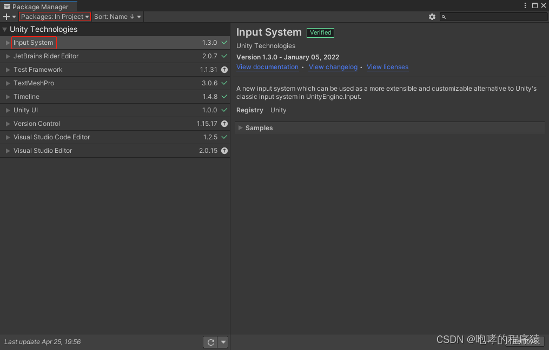Click the Package Manager tab icon

click(x=7, y=6)
